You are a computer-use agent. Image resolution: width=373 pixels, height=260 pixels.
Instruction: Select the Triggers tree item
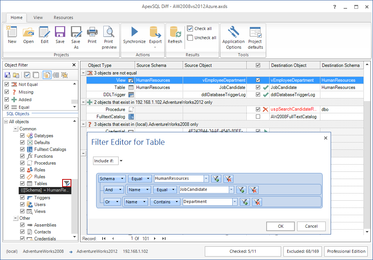pyautogui.click(x=42, y=197)
